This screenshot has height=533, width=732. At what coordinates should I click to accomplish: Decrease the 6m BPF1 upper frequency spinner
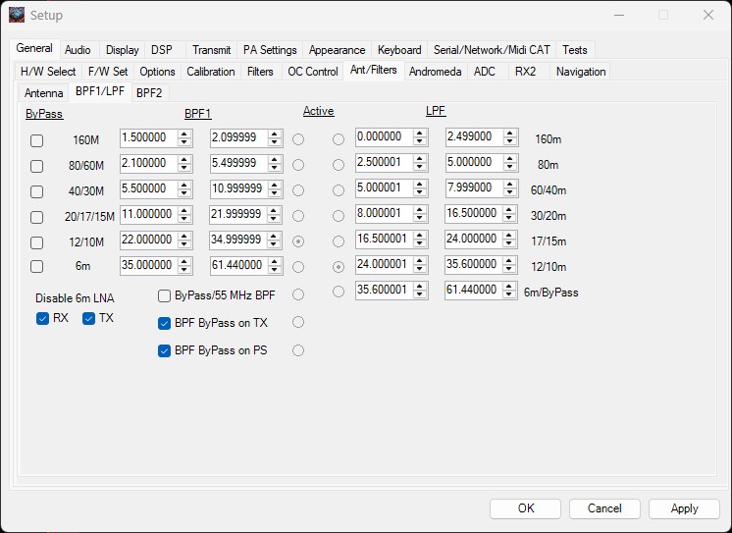coord(275,270)
